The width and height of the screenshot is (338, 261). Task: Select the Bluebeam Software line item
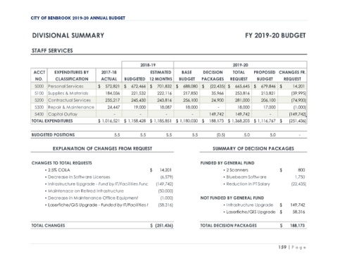(245, 177)
